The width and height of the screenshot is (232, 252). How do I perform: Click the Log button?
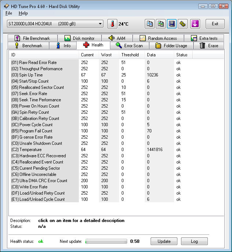tap(194, 241)
